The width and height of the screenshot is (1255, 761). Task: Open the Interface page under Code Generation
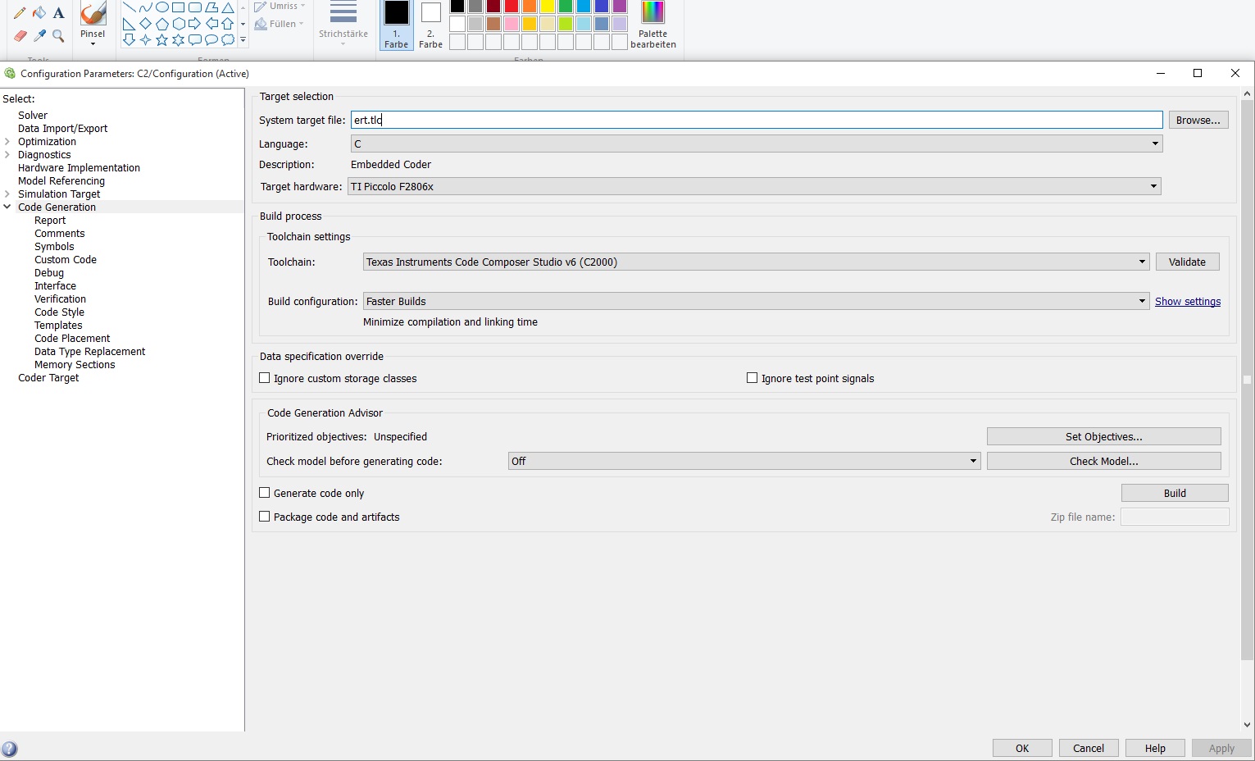coord(55,286)
